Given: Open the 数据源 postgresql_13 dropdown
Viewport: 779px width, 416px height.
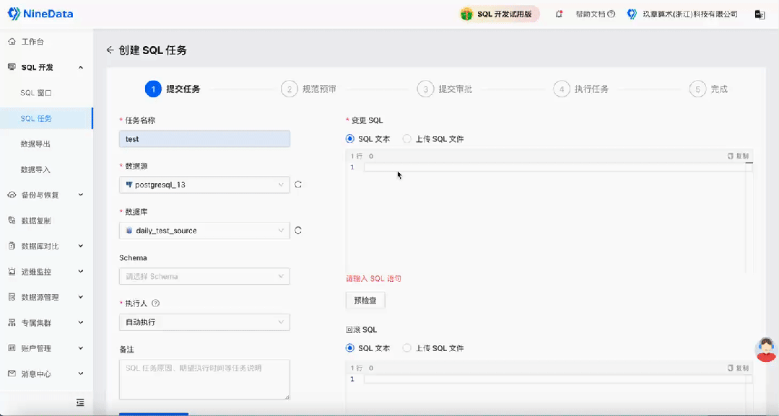Looking at the screenshot, I should (204, 185).
